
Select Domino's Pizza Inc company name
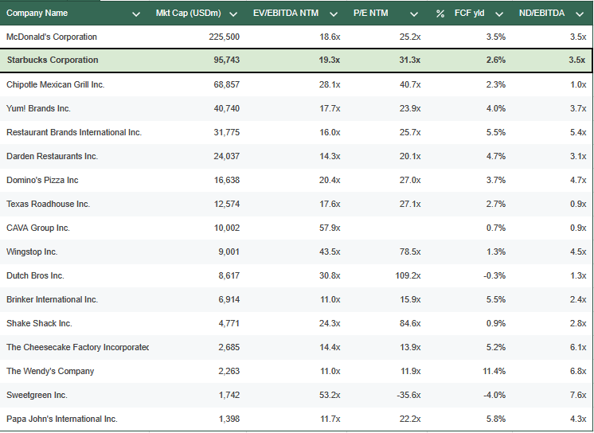(42, 180)
